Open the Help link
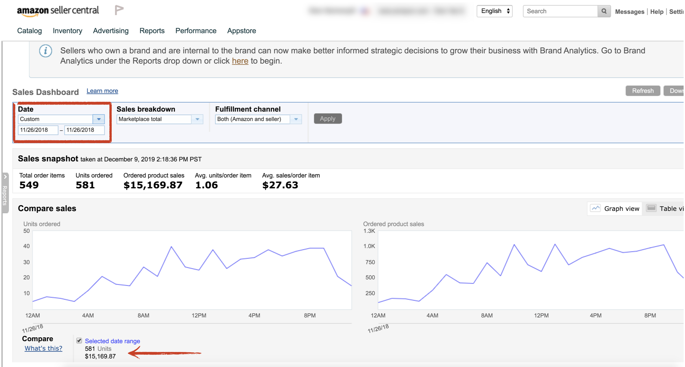This screenshot has width=685, height=367. [656, 12]
